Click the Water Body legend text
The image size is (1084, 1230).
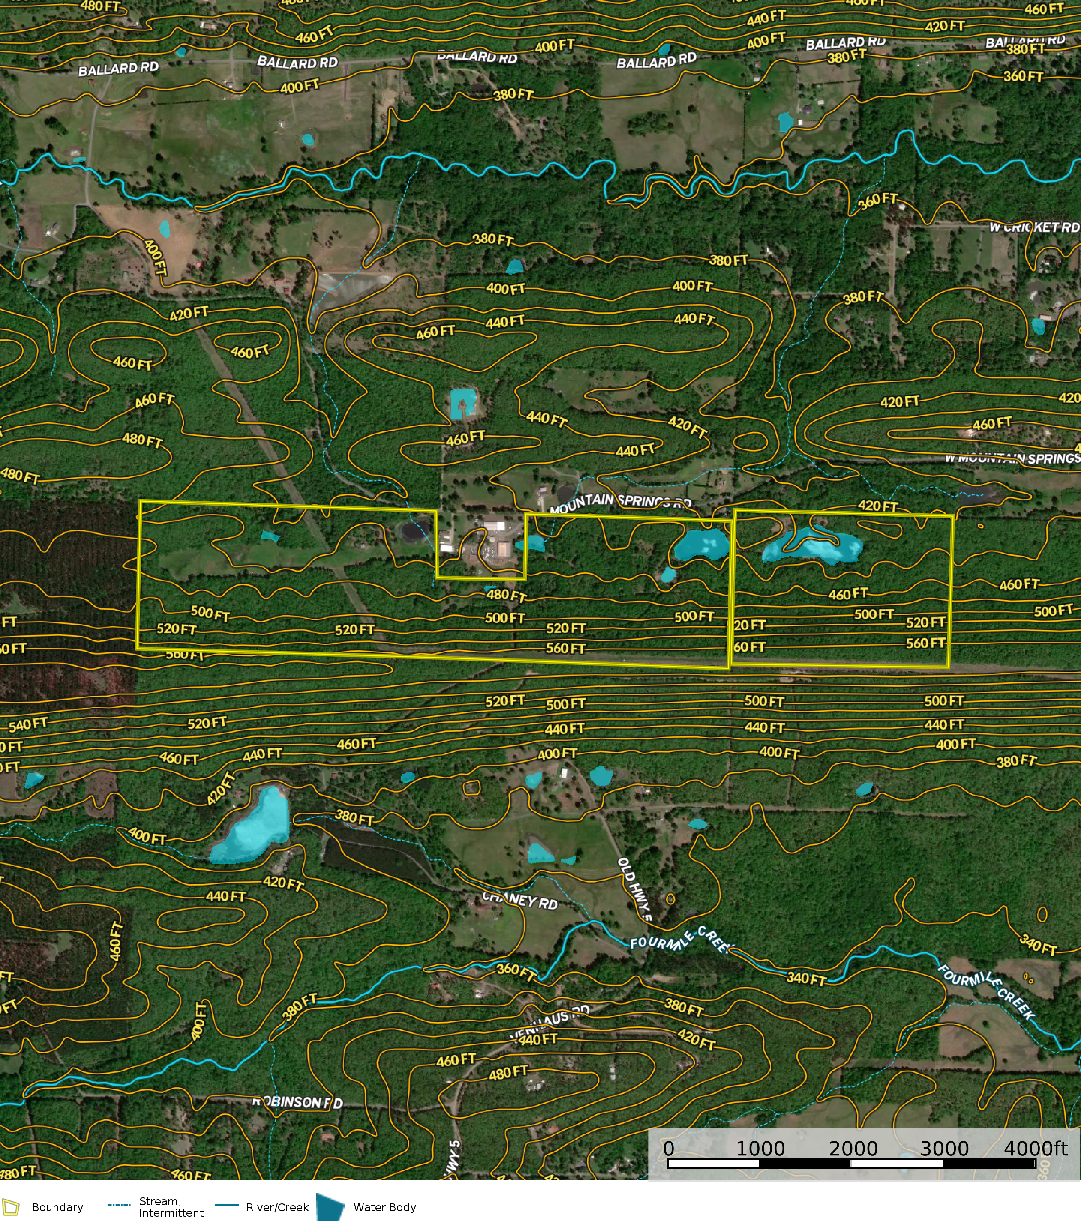(384, 1207)
